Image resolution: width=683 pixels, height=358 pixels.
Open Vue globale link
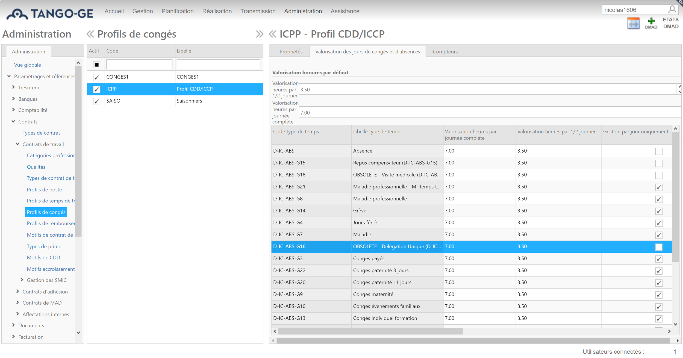click(27, 65)
